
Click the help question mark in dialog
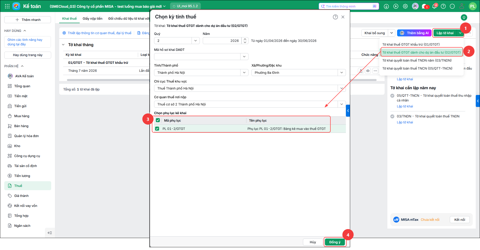coord(335,17)
